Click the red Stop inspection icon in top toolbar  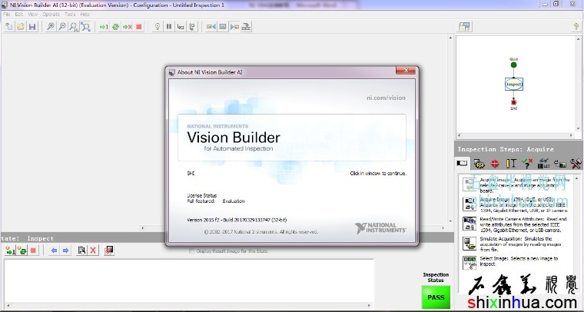(139, 27)
